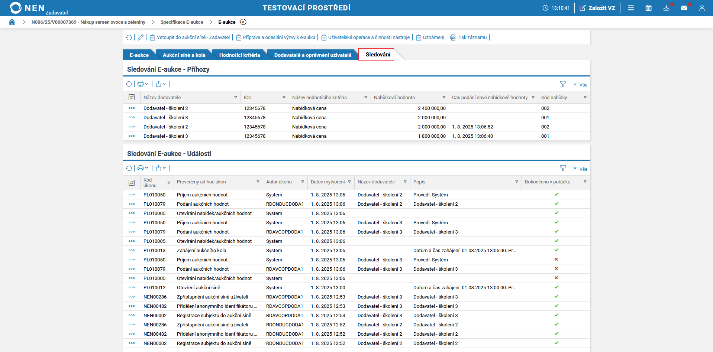Open Vše filter dropdown in Události section
The height and width of the screenshot is (352, 713).
click(580, 169)
